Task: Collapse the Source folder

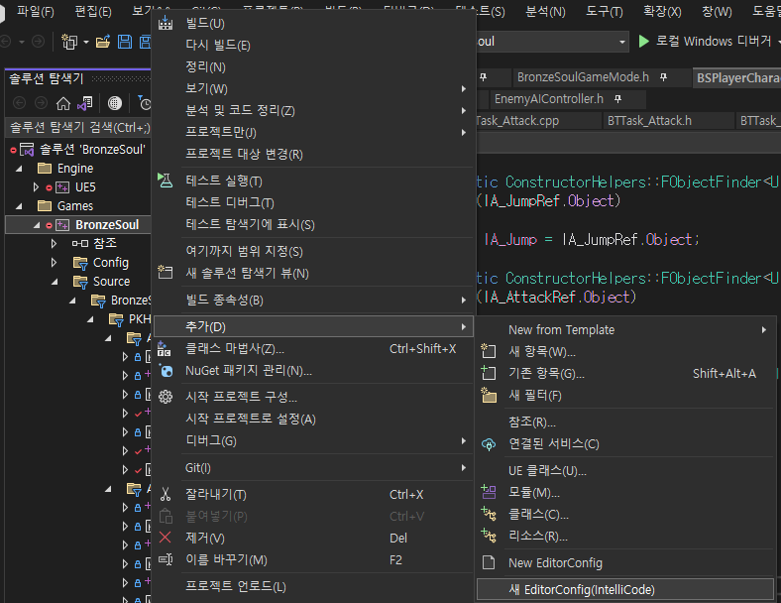Action: tap(55, 282)
